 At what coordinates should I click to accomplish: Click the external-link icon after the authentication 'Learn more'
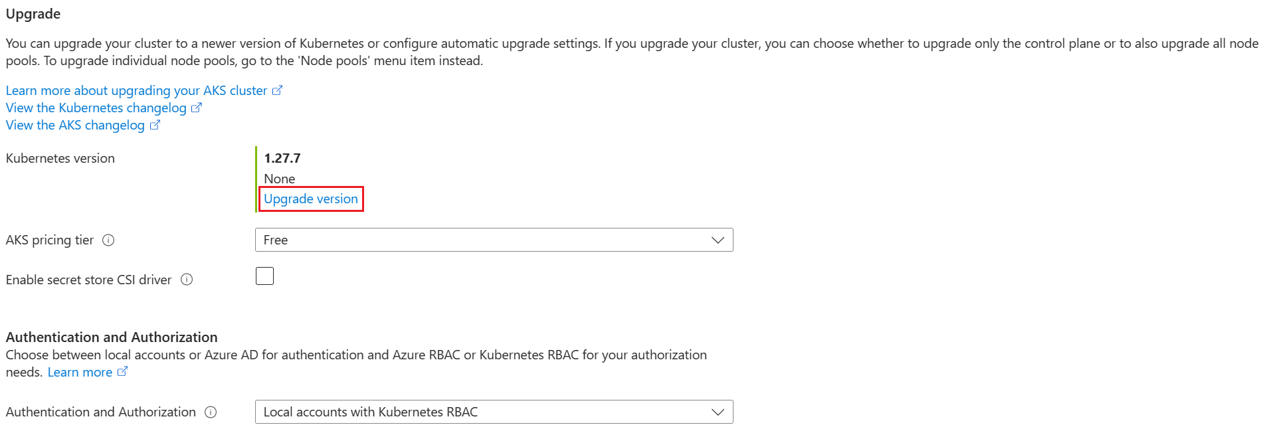point(122,372)
